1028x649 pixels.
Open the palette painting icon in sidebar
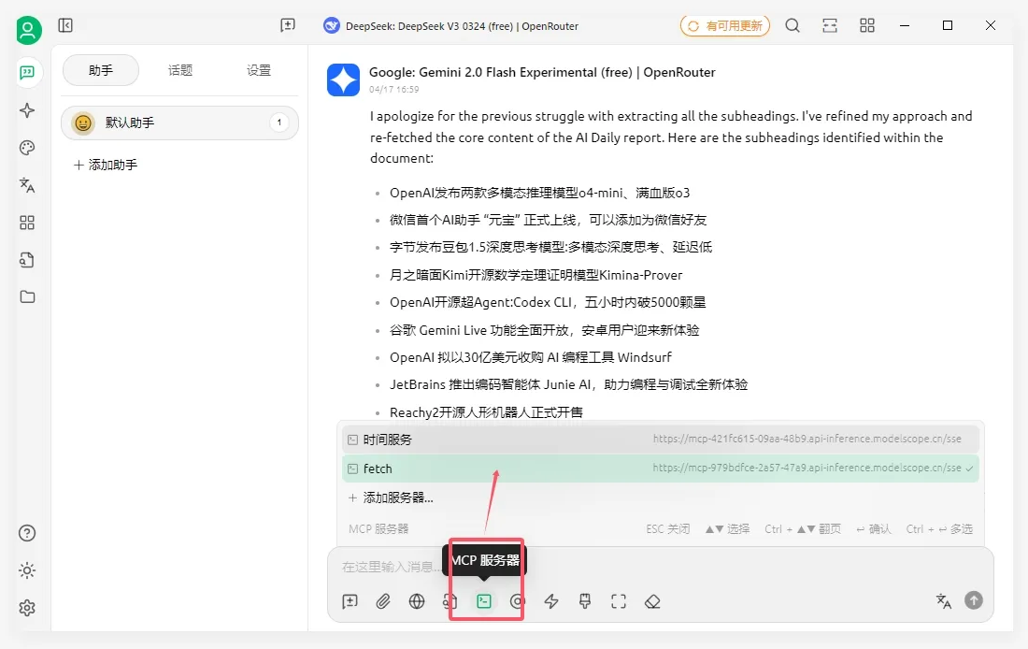27,148
